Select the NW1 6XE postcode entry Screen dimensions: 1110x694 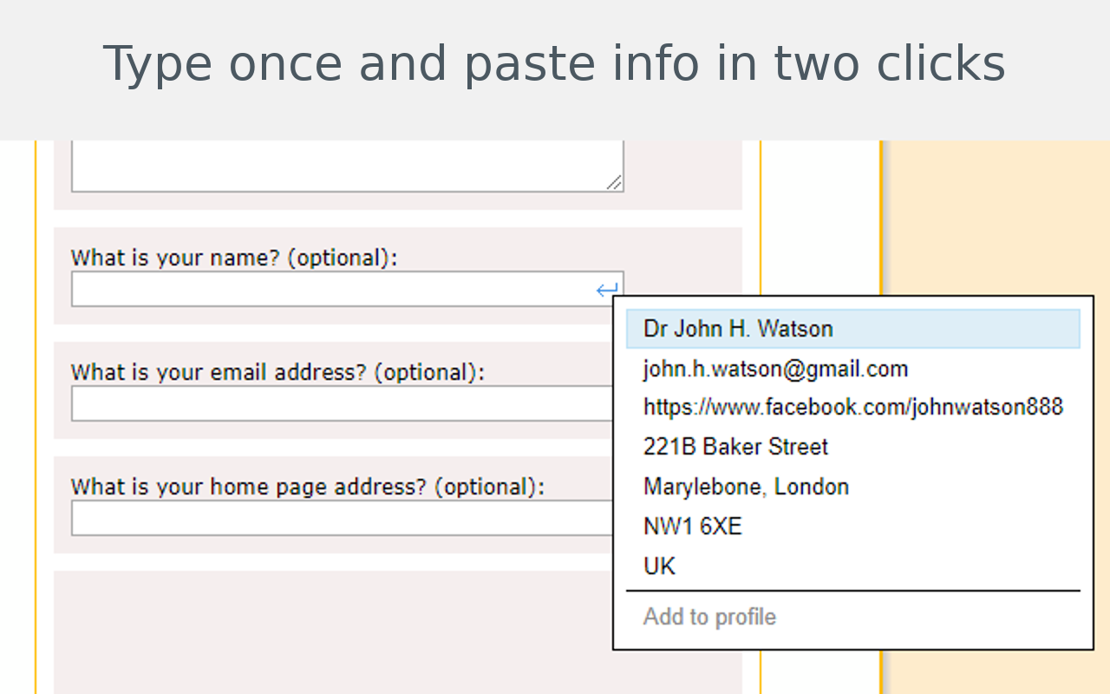tap(853, 527)
